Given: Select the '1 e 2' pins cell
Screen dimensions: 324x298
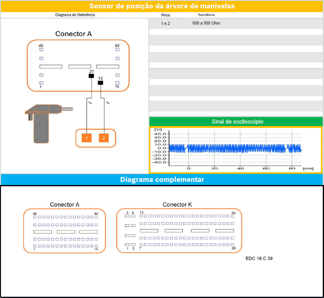Looking at the screenshot, I should (165, 23).
